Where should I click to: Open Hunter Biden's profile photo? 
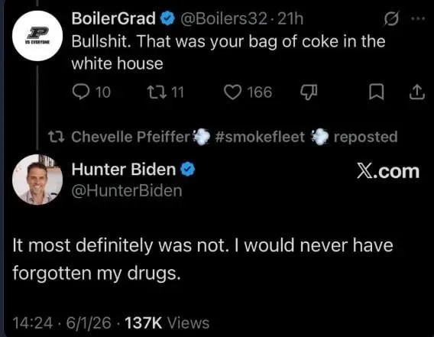37,180
